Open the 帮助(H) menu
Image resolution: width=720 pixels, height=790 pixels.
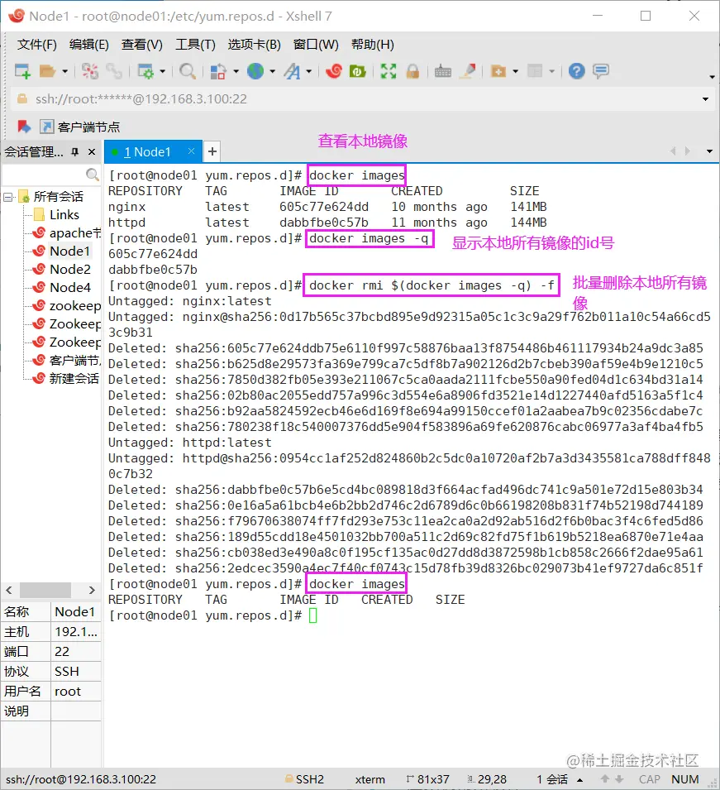point(373,45)
